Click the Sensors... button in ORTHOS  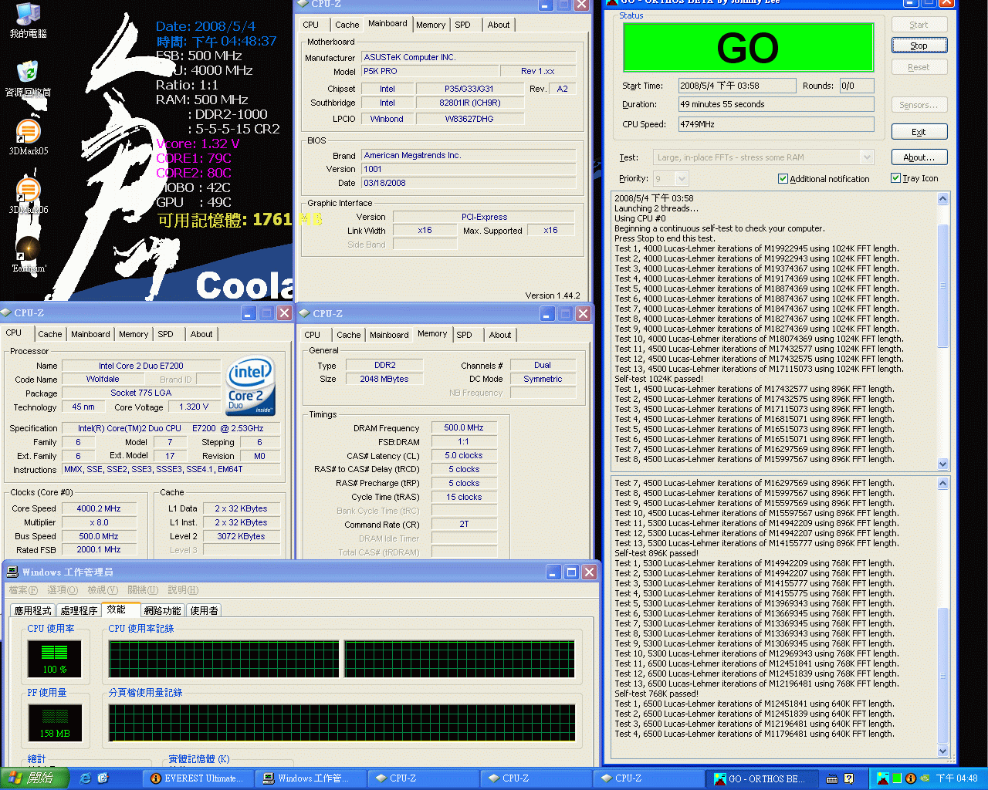click(919, 105)
